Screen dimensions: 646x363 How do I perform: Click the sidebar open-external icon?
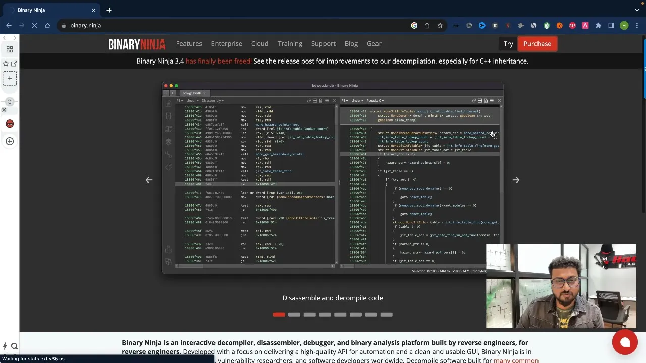point(14,64)
